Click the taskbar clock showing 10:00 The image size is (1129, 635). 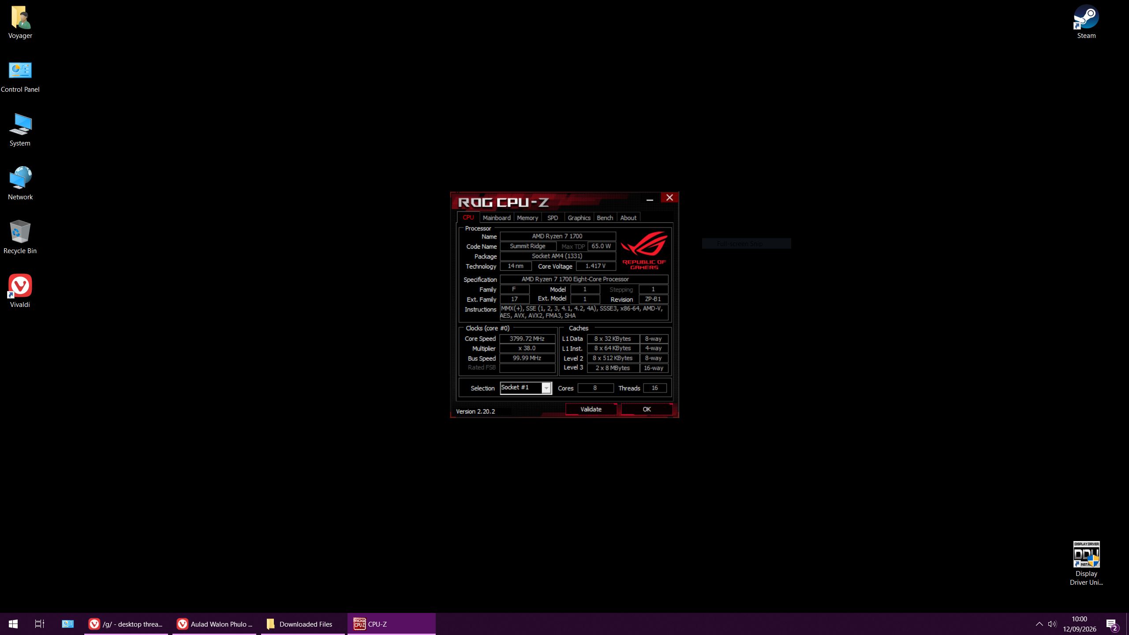1080,624
